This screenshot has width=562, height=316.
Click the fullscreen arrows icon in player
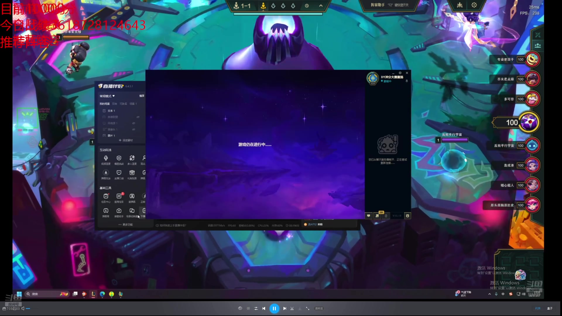307,308
